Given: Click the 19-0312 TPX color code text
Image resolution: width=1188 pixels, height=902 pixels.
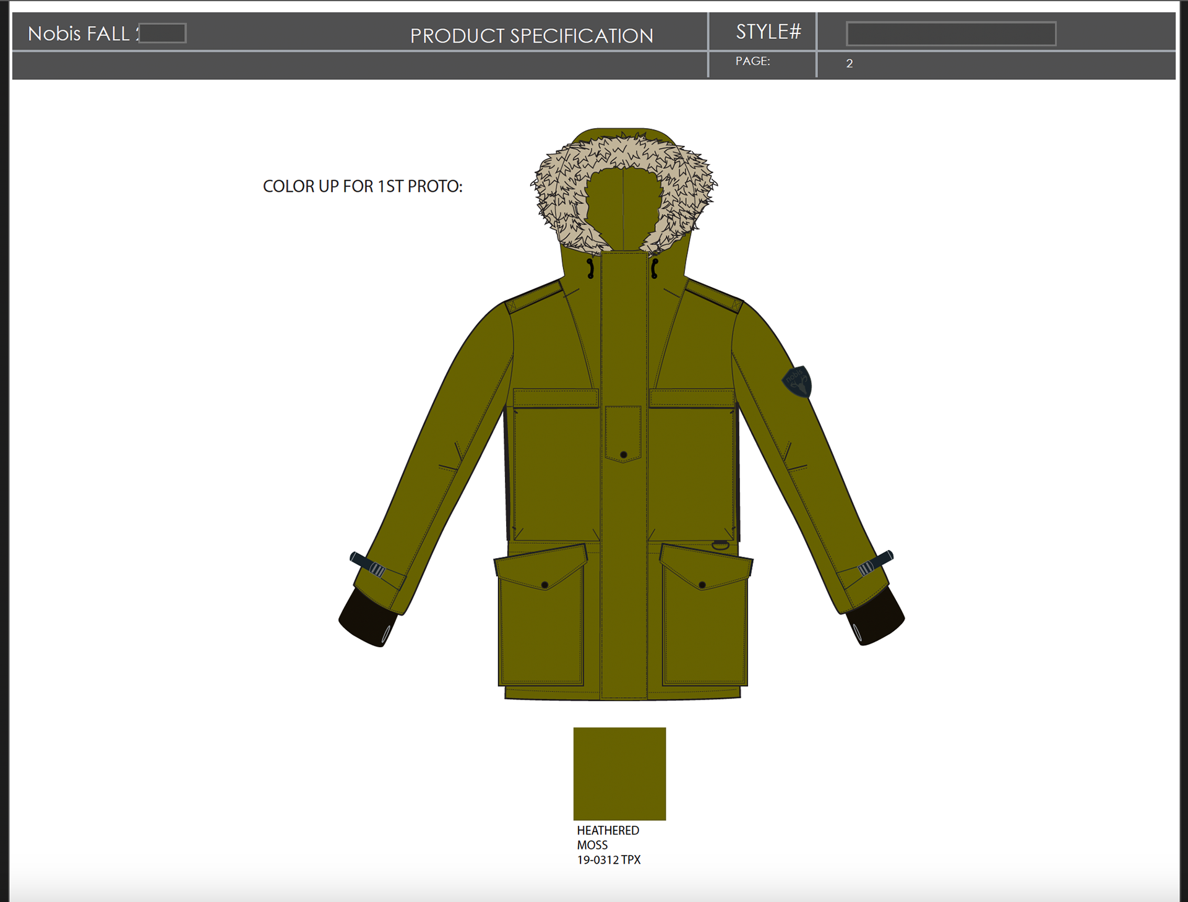Looking at the screenshot, I should 609,860.
